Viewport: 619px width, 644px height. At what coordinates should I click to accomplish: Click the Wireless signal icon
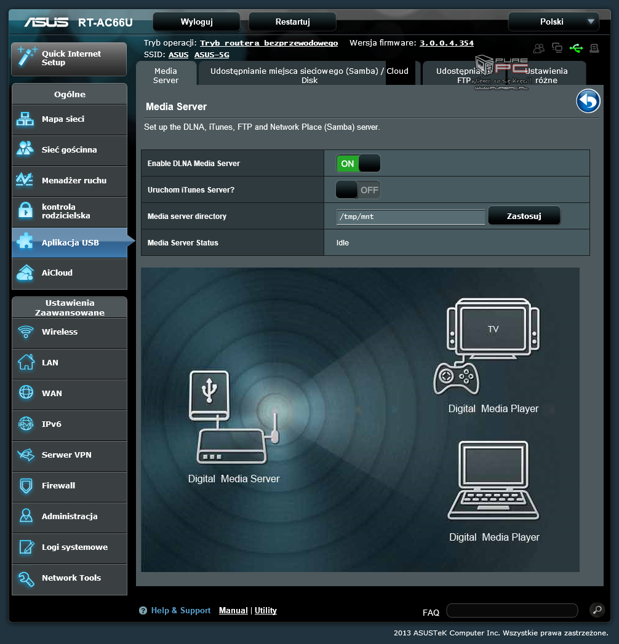tap(26, 332)
